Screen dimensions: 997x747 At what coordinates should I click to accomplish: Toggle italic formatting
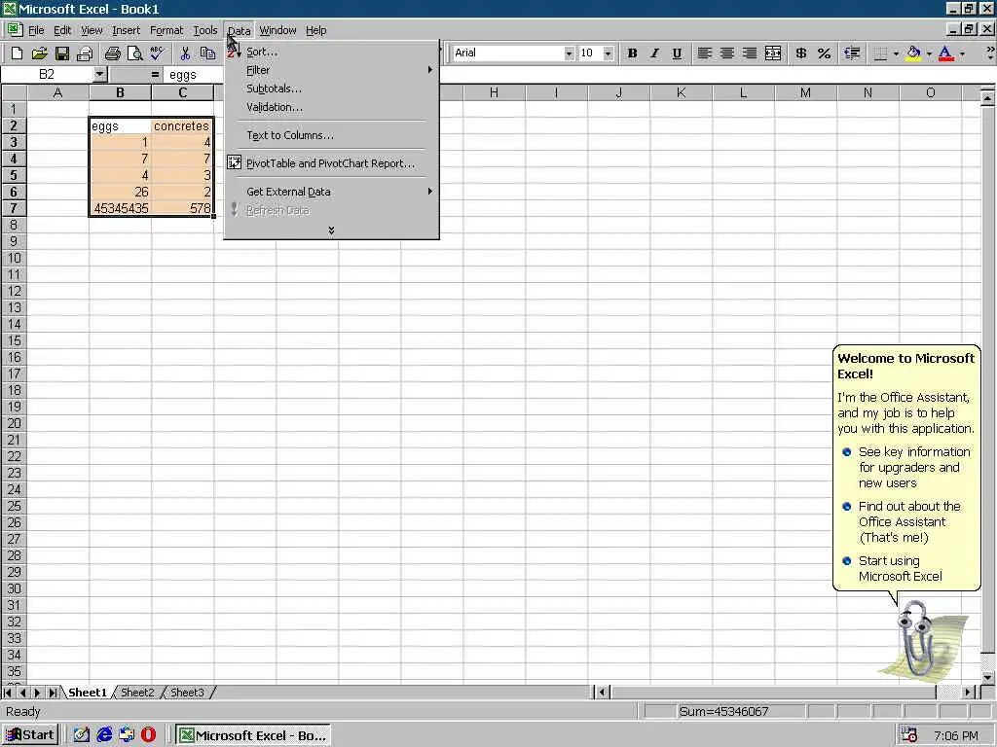pos(654,53)
